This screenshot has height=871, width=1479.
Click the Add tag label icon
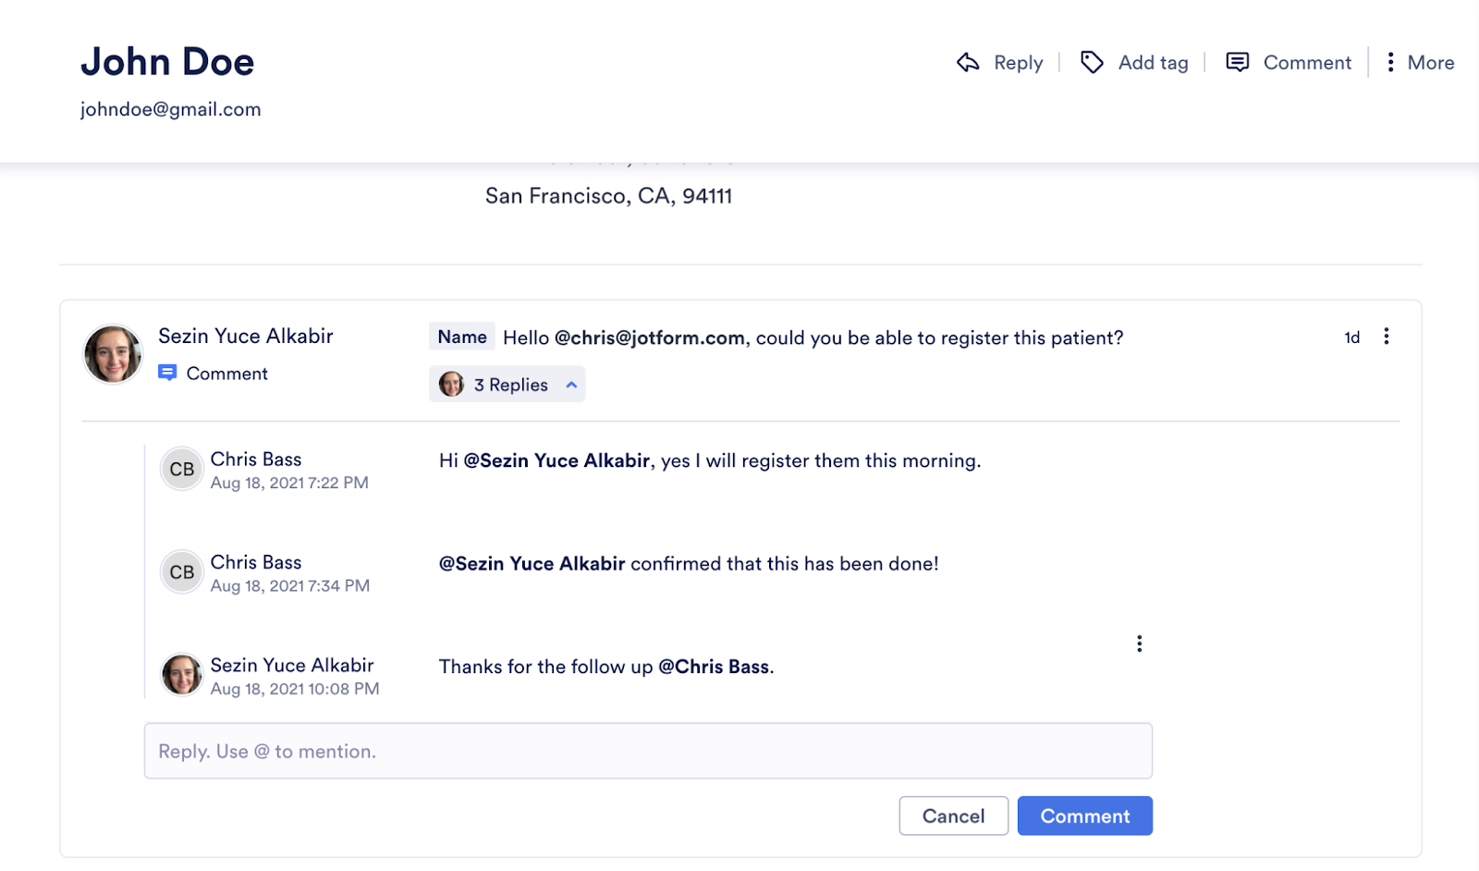(x=1092, y=62)
